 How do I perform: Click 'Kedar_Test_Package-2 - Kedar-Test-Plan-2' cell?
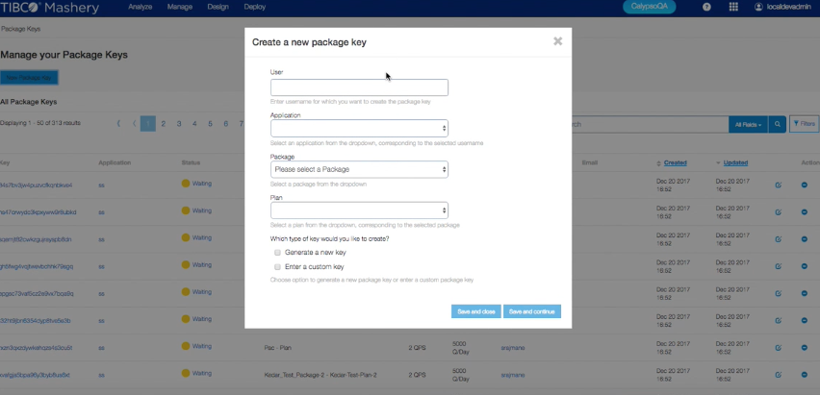point(320,375)
